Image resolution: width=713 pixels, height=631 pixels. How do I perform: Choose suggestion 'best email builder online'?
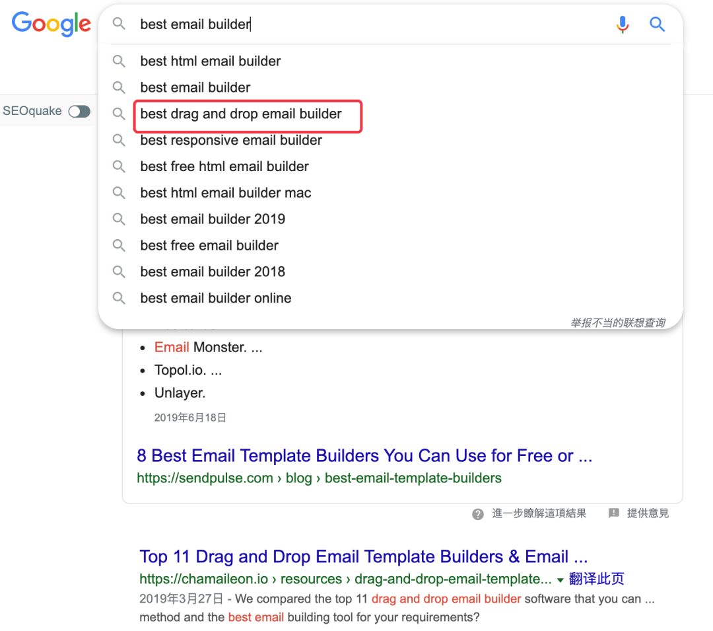coord(216,298)
